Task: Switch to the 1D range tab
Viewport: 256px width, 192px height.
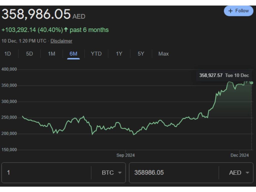Action: [x=7, y=54]
